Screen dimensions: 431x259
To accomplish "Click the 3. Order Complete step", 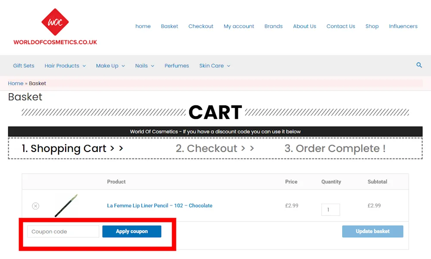I will tap(335, 148).
